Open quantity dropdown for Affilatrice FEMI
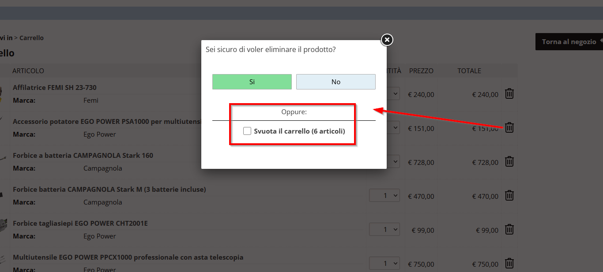Viewport: 603px width, 272px height. pos(392,93)
